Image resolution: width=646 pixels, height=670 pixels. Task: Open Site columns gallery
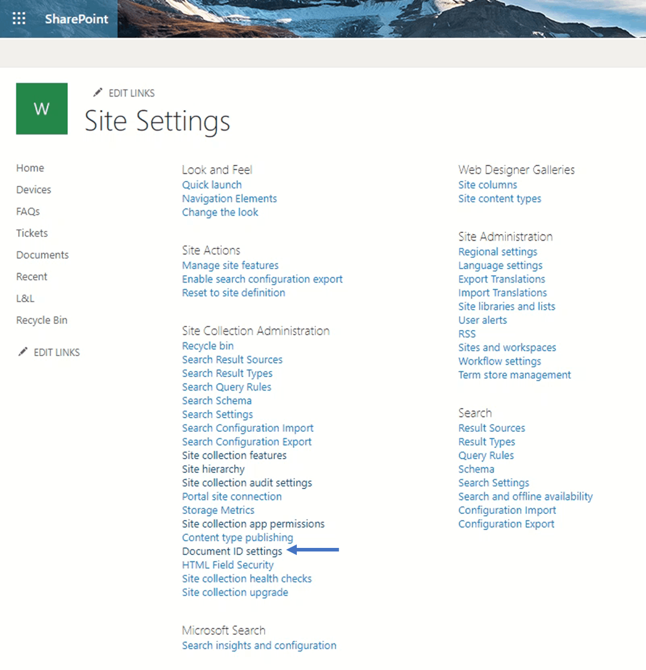pos(487,185)
